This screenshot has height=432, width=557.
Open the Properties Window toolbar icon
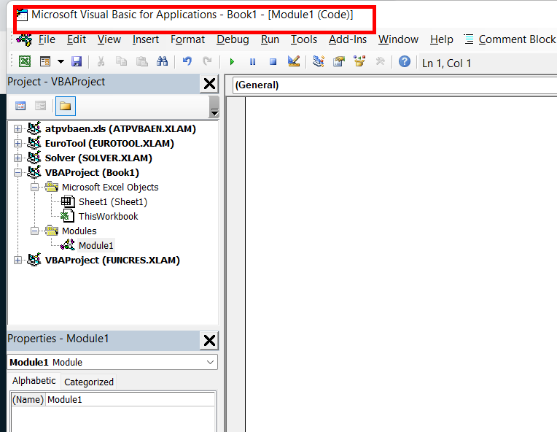coord(339,62)
